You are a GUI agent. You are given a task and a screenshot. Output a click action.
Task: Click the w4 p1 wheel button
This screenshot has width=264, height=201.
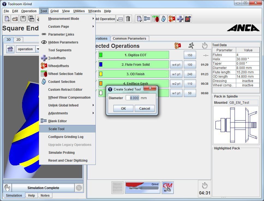[176, 65]
